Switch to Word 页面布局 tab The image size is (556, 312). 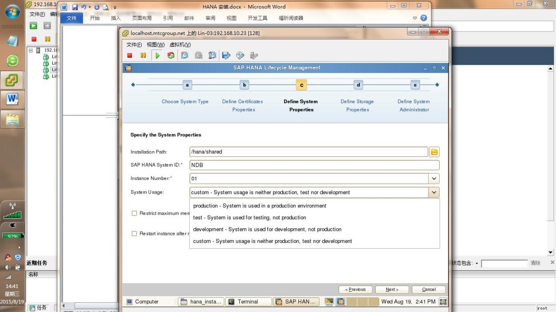142,18
